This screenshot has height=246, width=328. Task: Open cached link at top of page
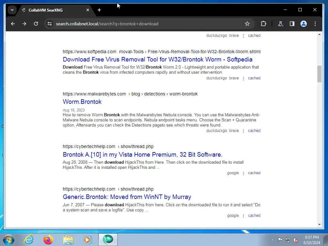tap(254, 36)
